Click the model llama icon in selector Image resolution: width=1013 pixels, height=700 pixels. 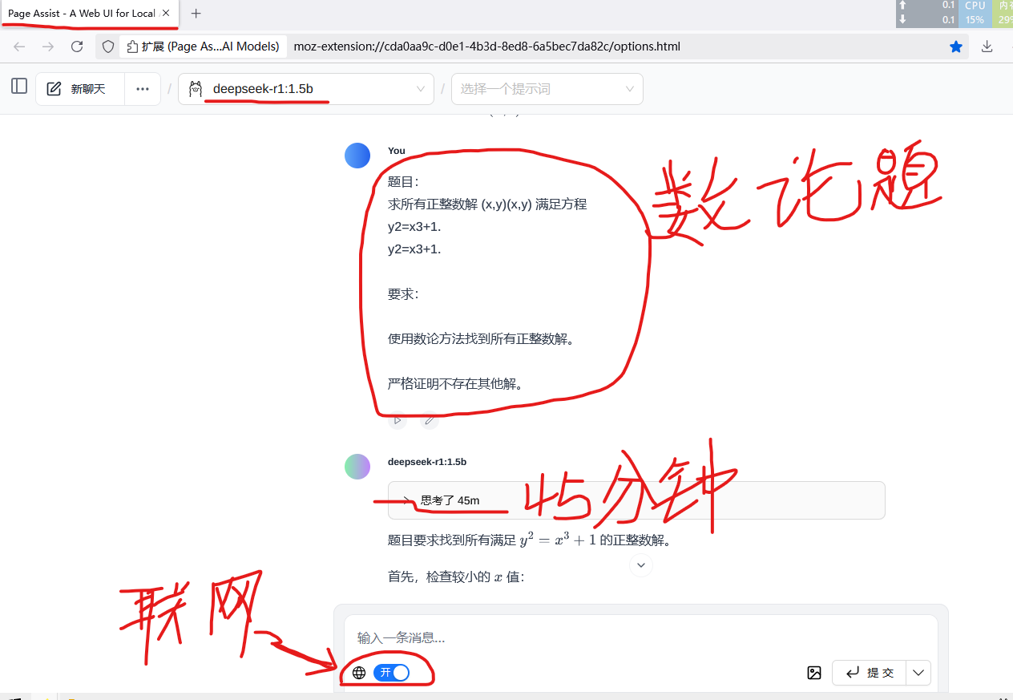196,89
